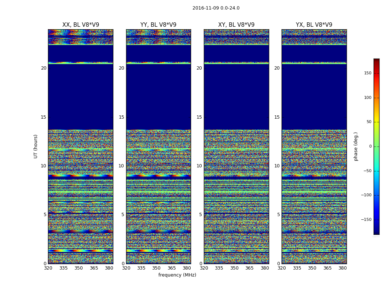Select the "YX, BL V8*V9" subplot title

(314, 25)
